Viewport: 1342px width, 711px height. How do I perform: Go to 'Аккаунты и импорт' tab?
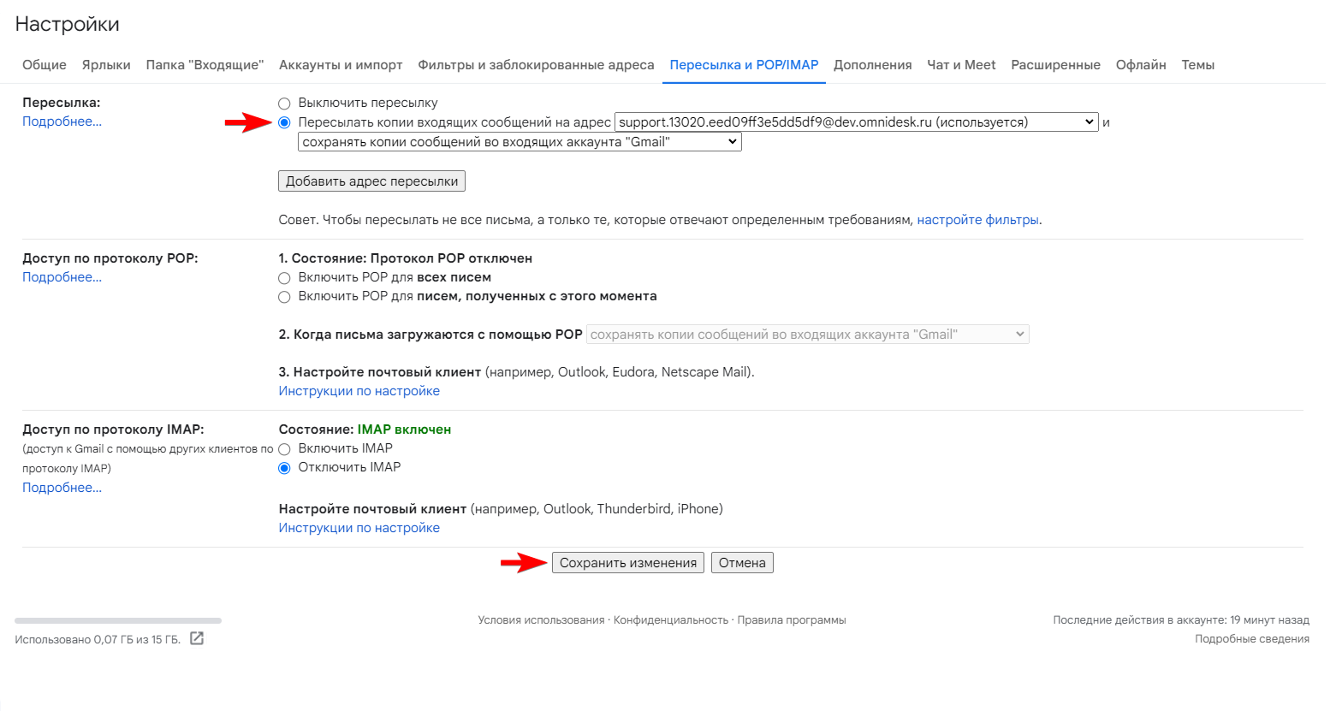341,65
